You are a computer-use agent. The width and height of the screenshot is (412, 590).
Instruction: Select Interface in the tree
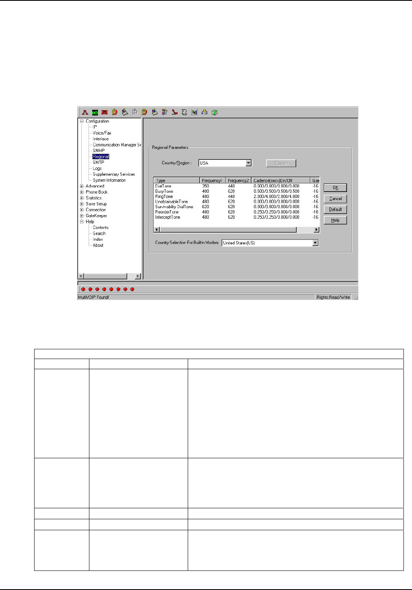pos(100,139)
